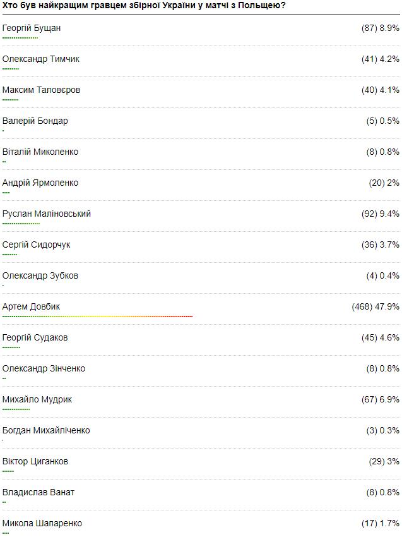Select the Владислав Ванат poll option
The image size is (402, 537).
38,493
